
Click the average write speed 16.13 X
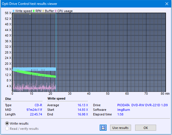coord(83,105)
